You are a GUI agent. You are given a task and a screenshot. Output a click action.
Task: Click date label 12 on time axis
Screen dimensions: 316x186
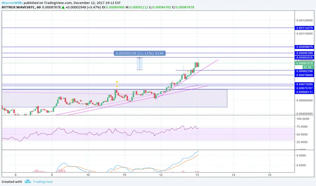(161, 175)
